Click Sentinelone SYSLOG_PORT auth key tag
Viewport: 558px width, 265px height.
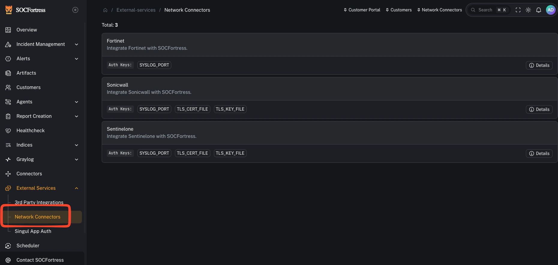click(x=154, y=153)
